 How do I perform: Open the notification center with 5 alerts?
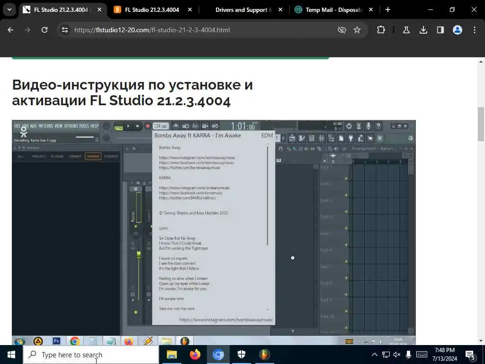[470, 355]
